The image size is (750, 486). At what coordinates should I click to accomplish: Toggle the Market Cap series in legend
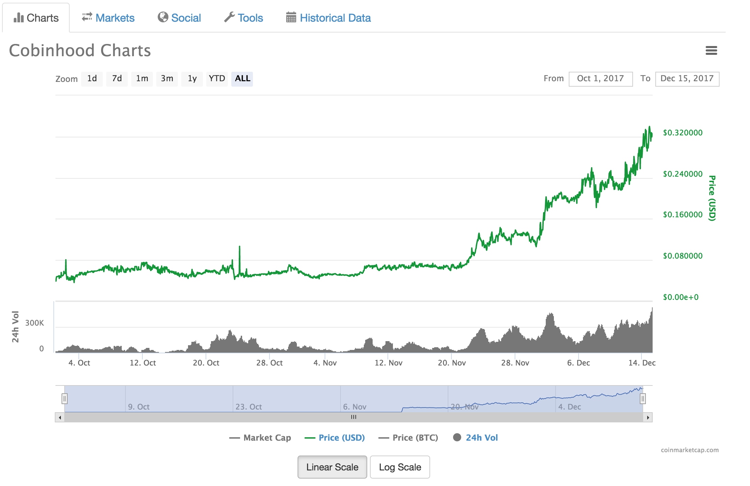pos(260,438)
